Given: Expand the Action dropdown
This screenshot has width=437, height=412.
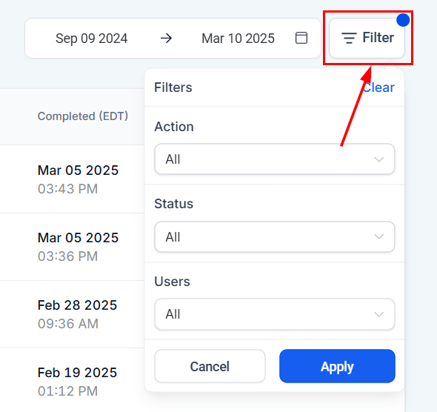Looking at the screenshot, I should coord(275,159).
